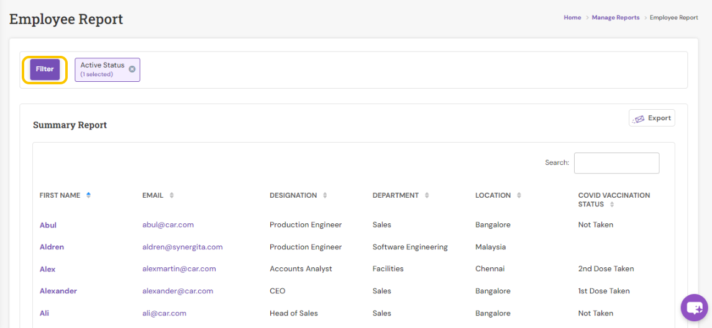Click the email abul@car.com

(168, 224)
